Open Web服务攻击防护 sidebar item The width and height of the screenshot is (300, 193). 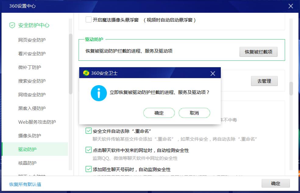click(x=37, y=122)
